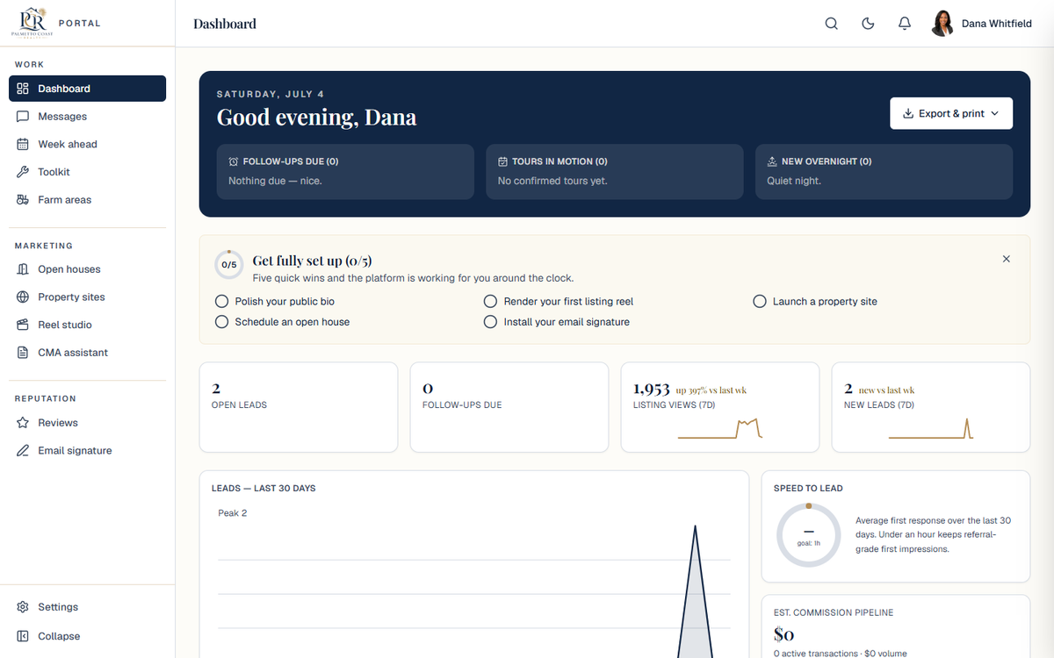Click the Peak 2 chart label
1054x658 pixels.
pyautogui.click(x=233, y=513)
